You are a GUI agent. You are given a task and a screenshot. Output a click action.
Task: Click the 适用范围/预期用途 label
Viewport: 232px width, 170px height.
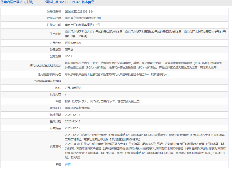49,74
